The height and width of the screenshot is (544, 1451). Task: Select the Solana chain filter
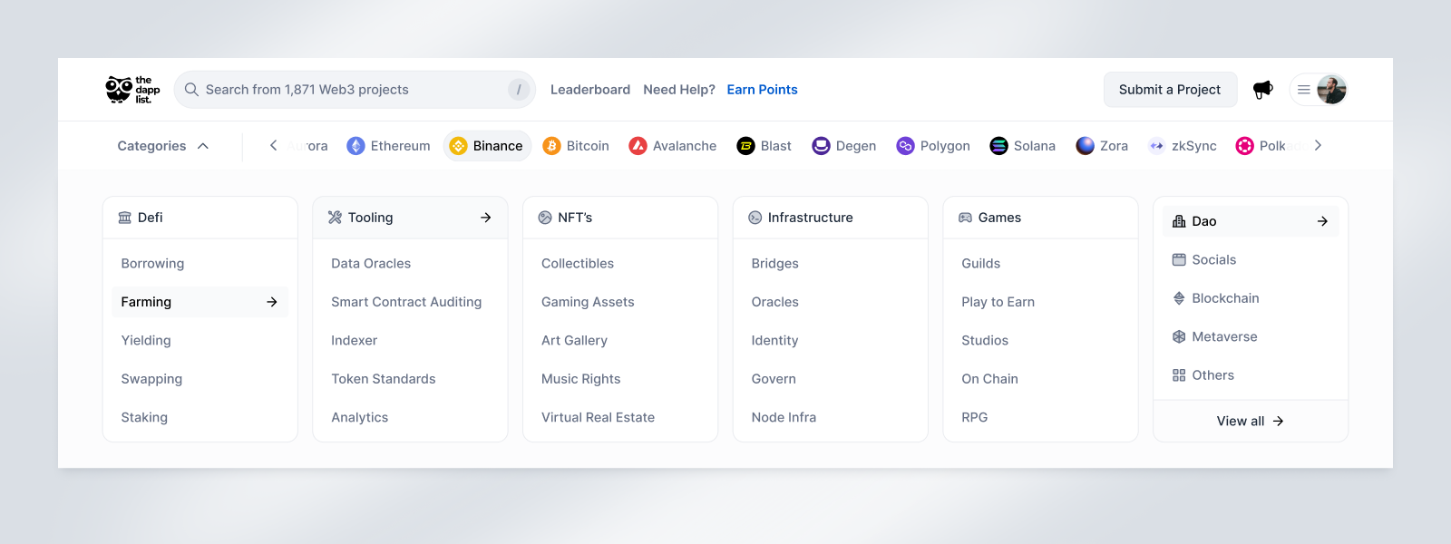coord(1023,146)
